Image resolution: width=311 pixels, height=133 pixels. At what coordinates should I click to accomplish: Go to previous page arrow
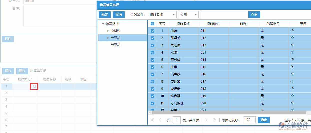(160, 120)
